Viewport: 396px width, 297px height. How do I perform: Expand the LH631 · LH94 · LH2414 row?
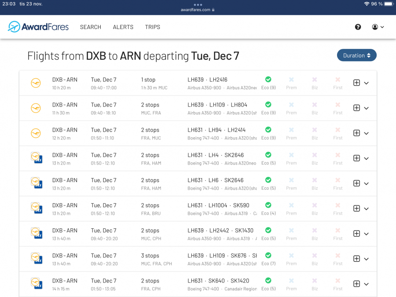pos(367,133)
